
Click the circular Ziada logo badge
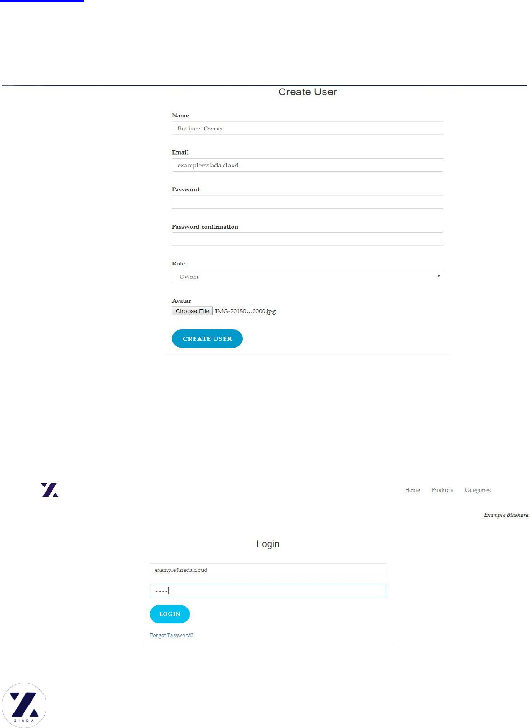[x=24, y=705]
